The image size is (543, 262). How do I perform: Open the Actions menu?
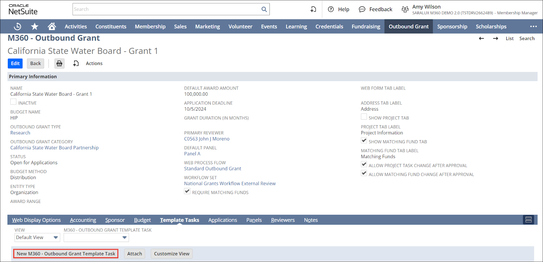coord(94,63)
